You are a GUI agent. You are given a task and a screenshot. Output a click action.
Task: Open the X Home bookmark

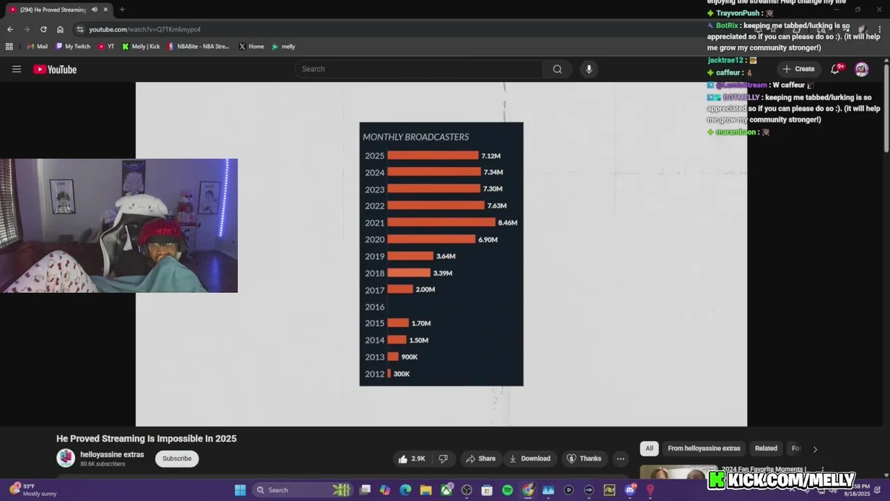[x=252, y=47]
